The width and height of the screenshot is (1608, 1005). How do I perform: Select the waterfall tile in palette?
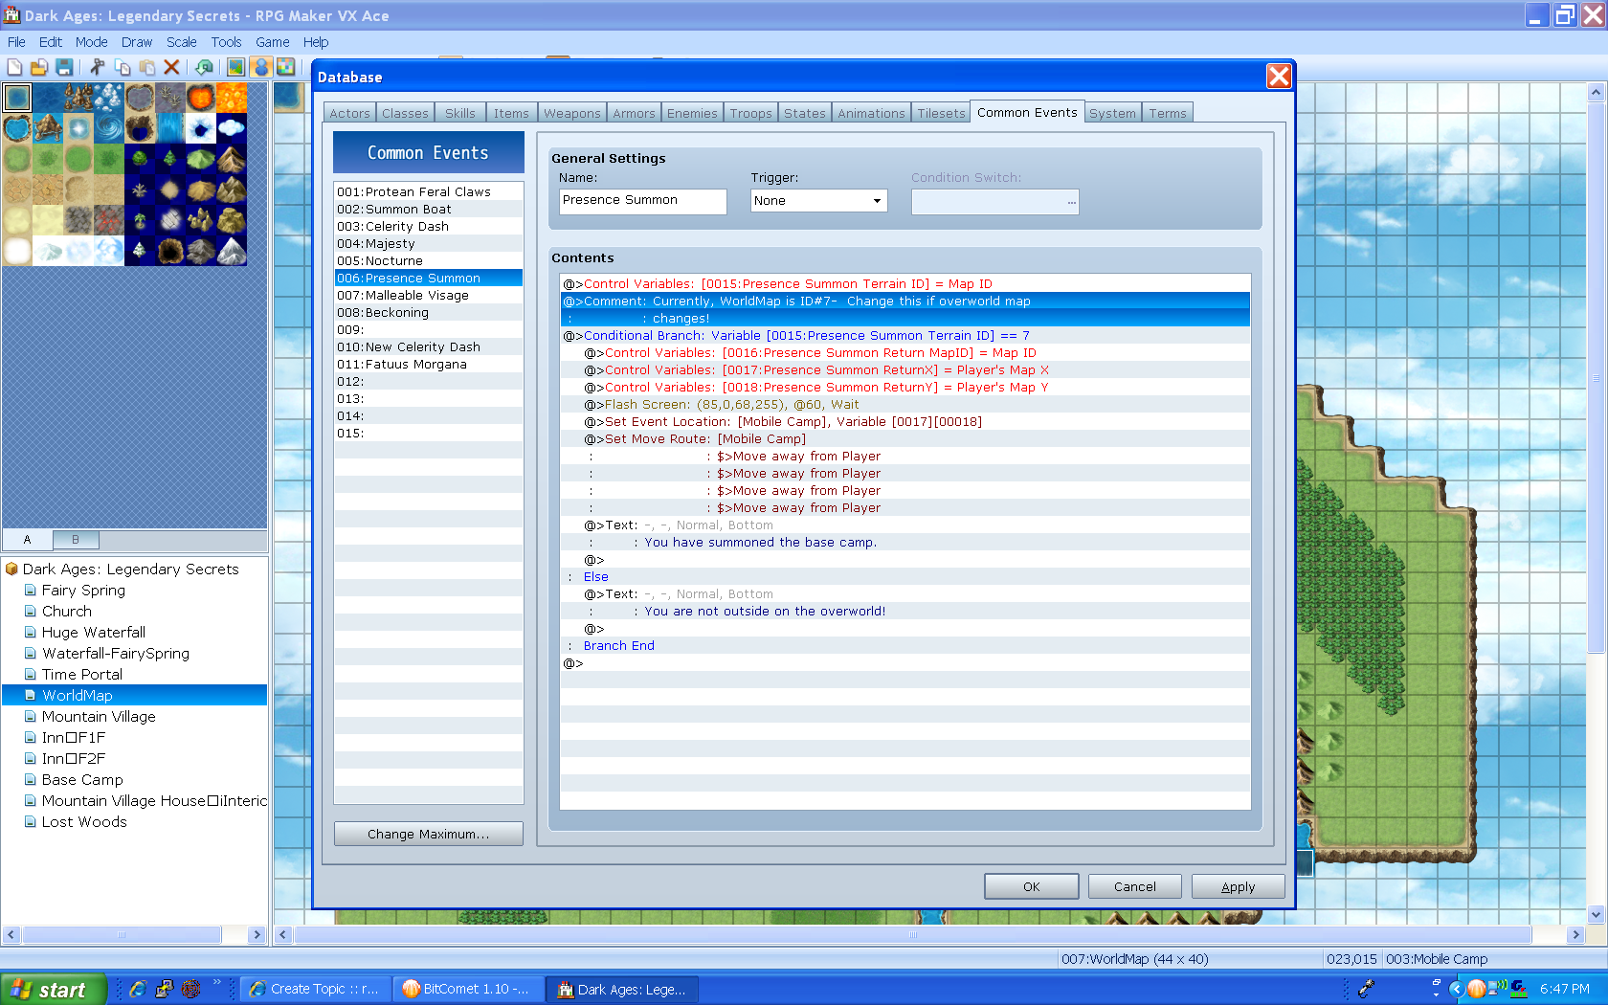(x=170, y=128)
